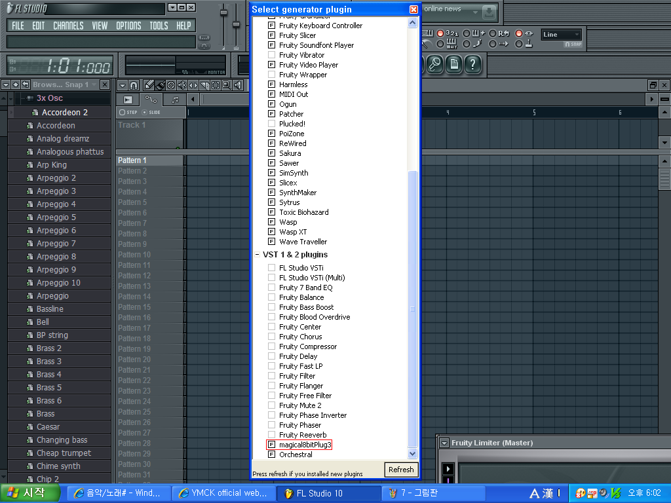Viewport: 671px width, 503px height.
Task: Click the Fruity Limiter play arrow icon
Action: tap(448, 469)
